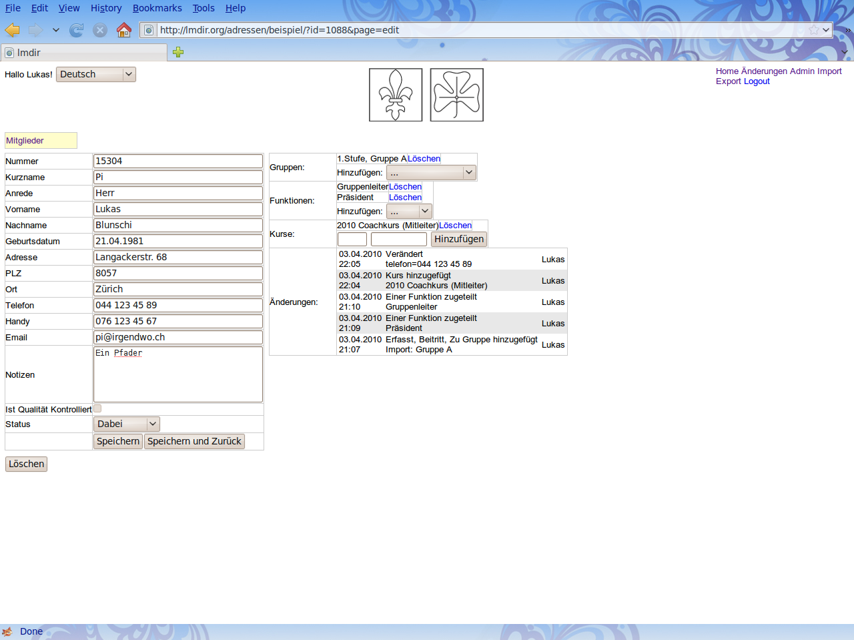Click the trefoil clover logo
This screenshot has width=854, height=640.
point(457,95)
